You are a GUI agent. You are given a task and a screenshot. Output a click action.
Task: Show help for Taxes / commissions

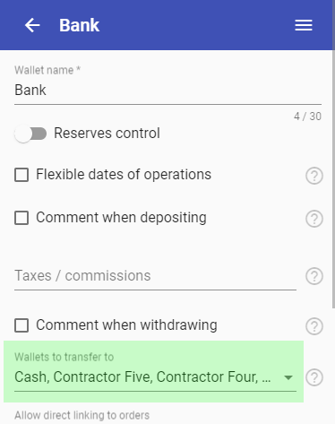click(314, 276)
